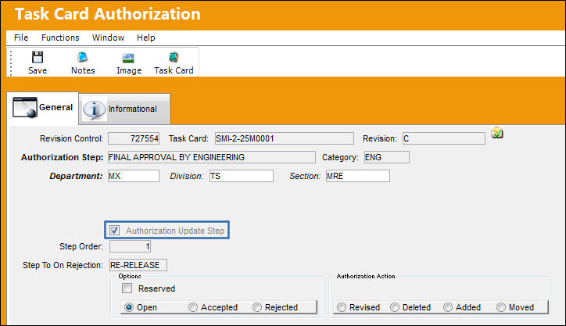The image size is (566, 326).
Task: Enable the Reserved checkbox
Action: tap(127, 288)
